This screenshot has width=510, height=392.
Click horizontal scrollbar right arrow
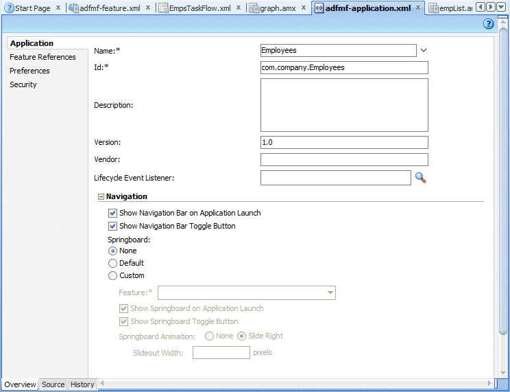(489, 383)
